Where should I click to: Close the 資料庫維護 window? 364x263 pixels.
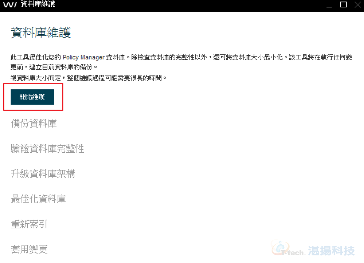pos(358,4)
